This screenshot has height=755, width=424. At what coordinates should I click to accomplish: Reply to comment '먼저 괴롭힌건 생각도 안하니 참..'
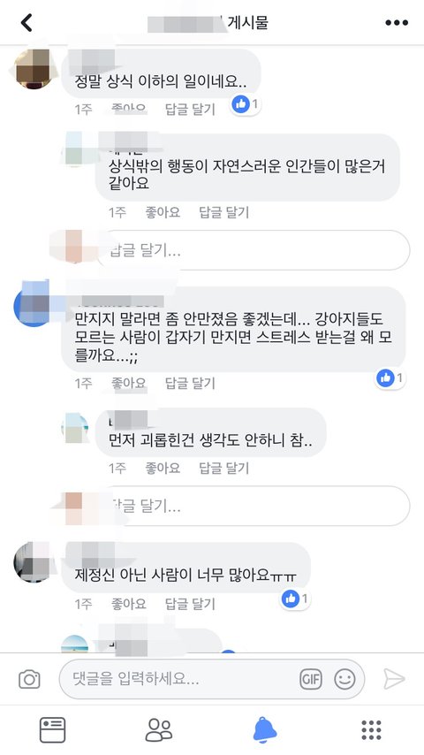coord(223,468)
